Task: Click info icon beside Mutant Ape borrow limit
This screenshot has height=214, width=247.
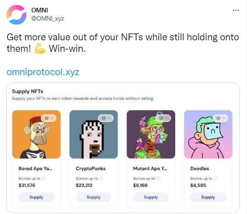Action: 159,178
